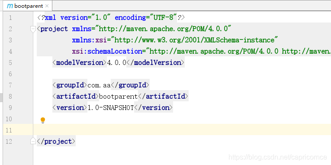Click fold marker at closing project tag
Image resolution: width=331 pixels, height=165 pixels.
[33, 141]
